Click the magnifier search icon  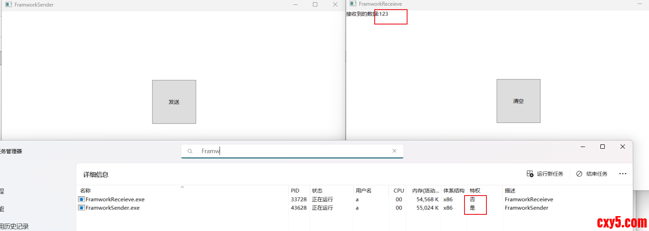click(x=190, y=151)
